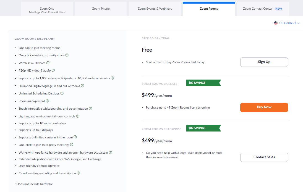Screen dimensions: 303x192
Task: Click help icon beside 720p HD video & audio
Action: coord(53,70)
